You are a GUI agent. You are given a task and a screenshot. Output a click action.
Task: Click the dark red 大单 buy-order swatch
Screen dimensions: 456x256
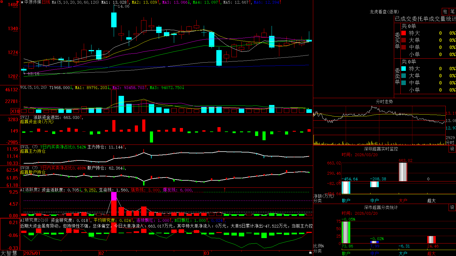coord(404,40)
